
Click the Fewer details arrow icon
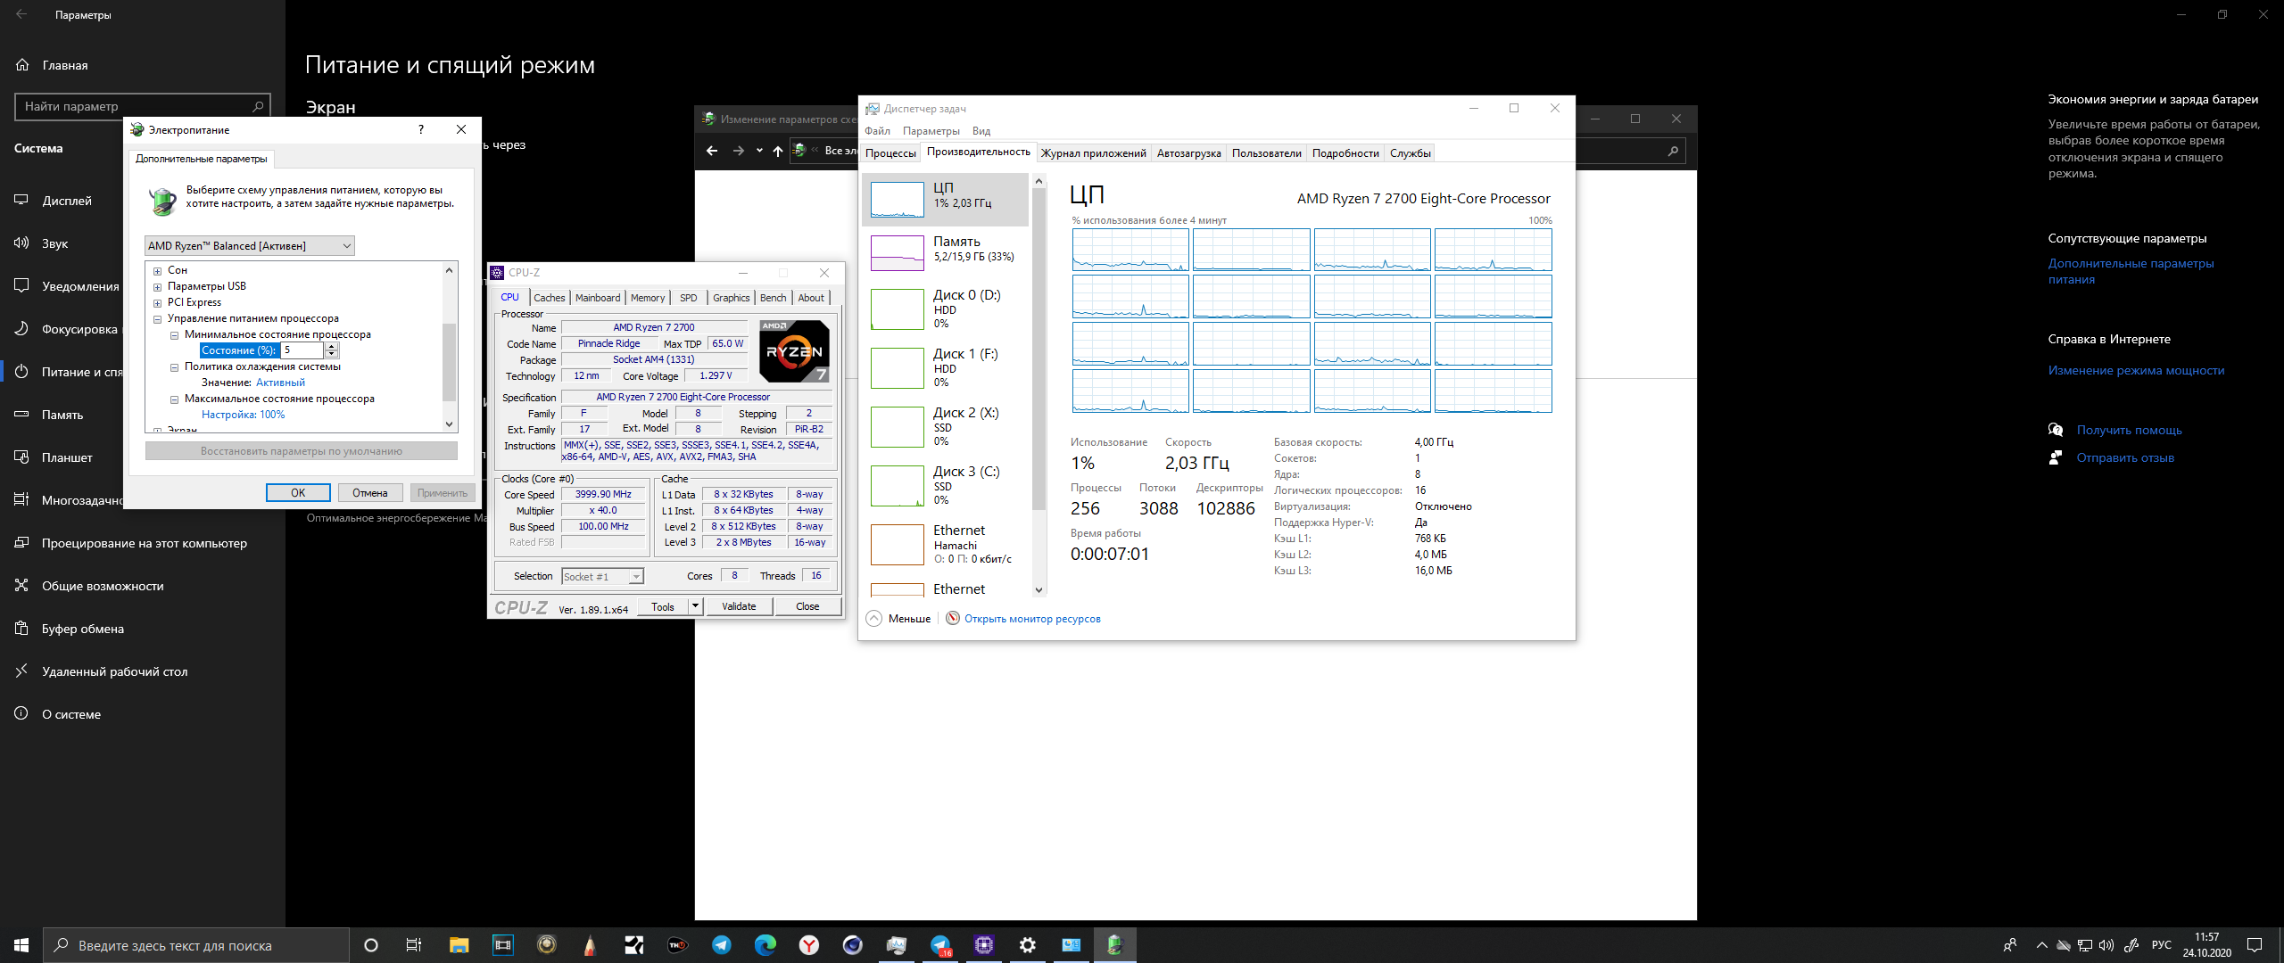click(874, 619)
